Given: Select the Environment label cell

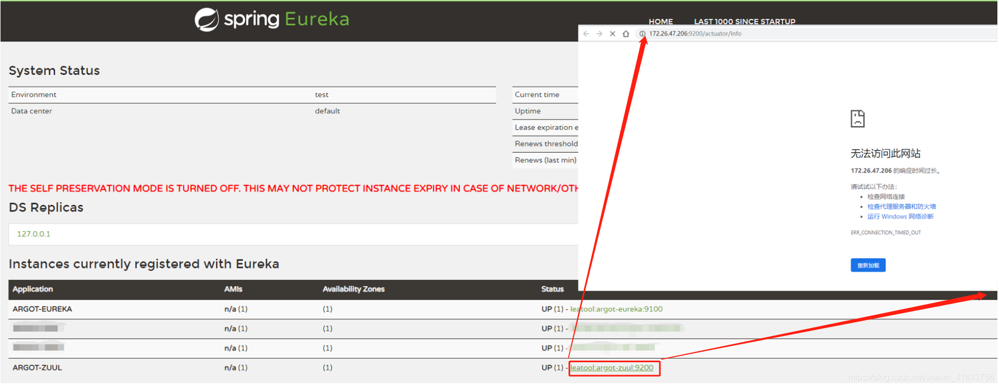Looking at the screenshot, I should [x=33, y=95].
